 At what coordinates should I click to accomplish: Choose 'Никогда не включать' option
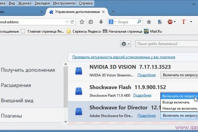(180, 109)
